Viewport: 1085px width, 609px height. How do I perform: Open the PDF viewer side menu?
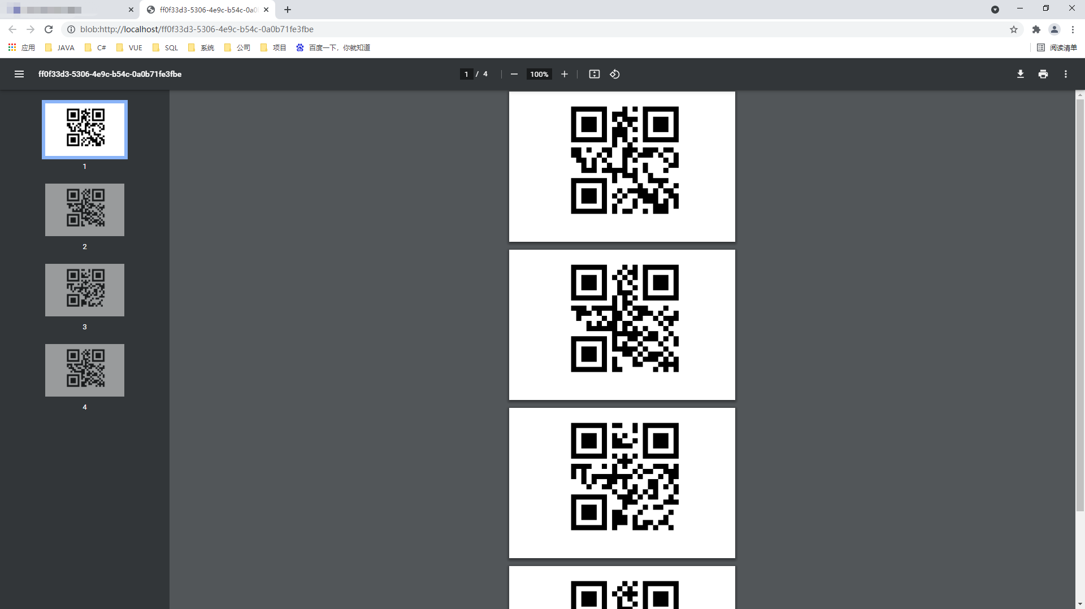point(19,74)
